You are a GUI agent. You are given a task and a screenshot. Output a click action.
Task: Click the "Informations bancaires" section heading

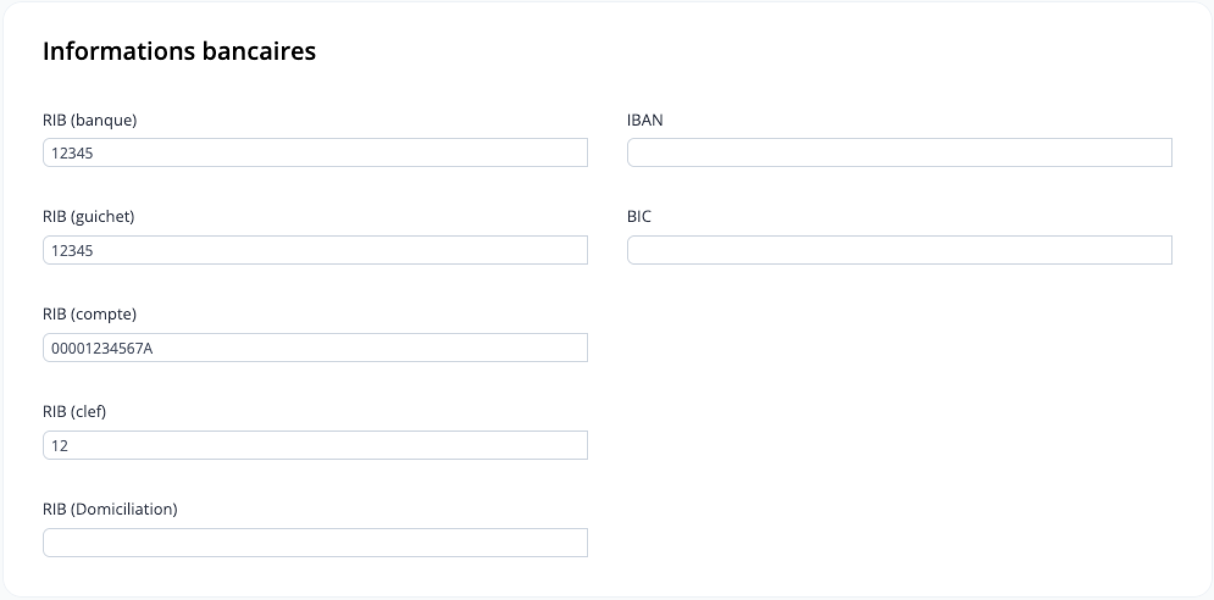[179, 51]
